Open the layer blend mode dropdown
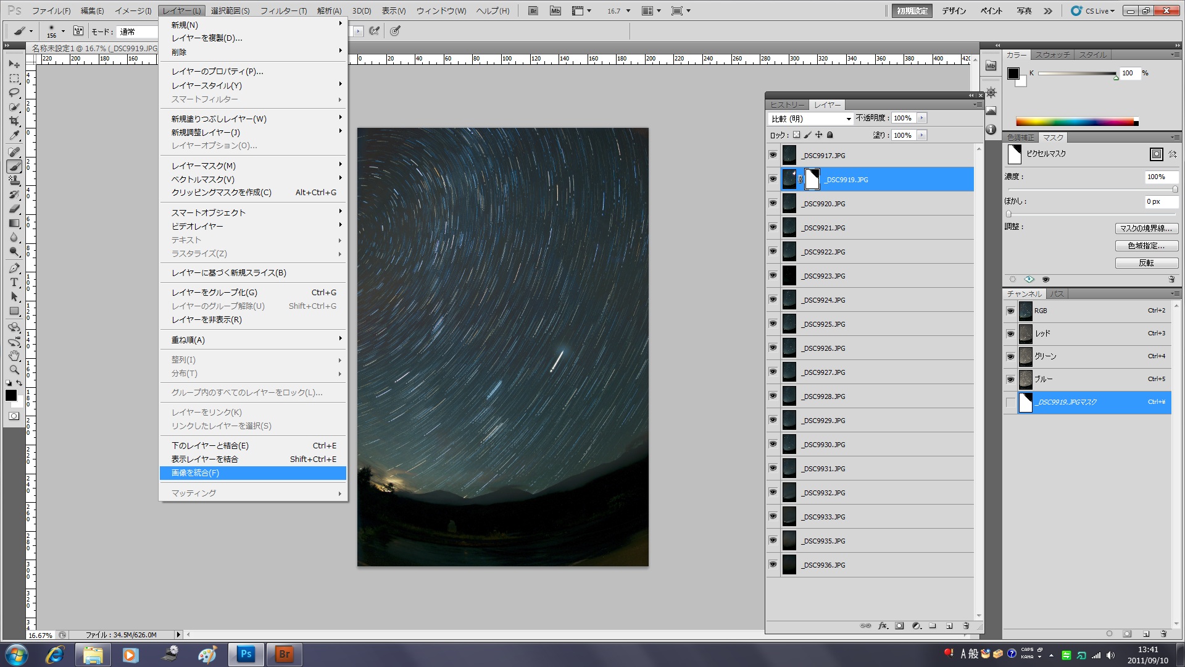This screenshot has height=667, width=1185. (811, 119)
